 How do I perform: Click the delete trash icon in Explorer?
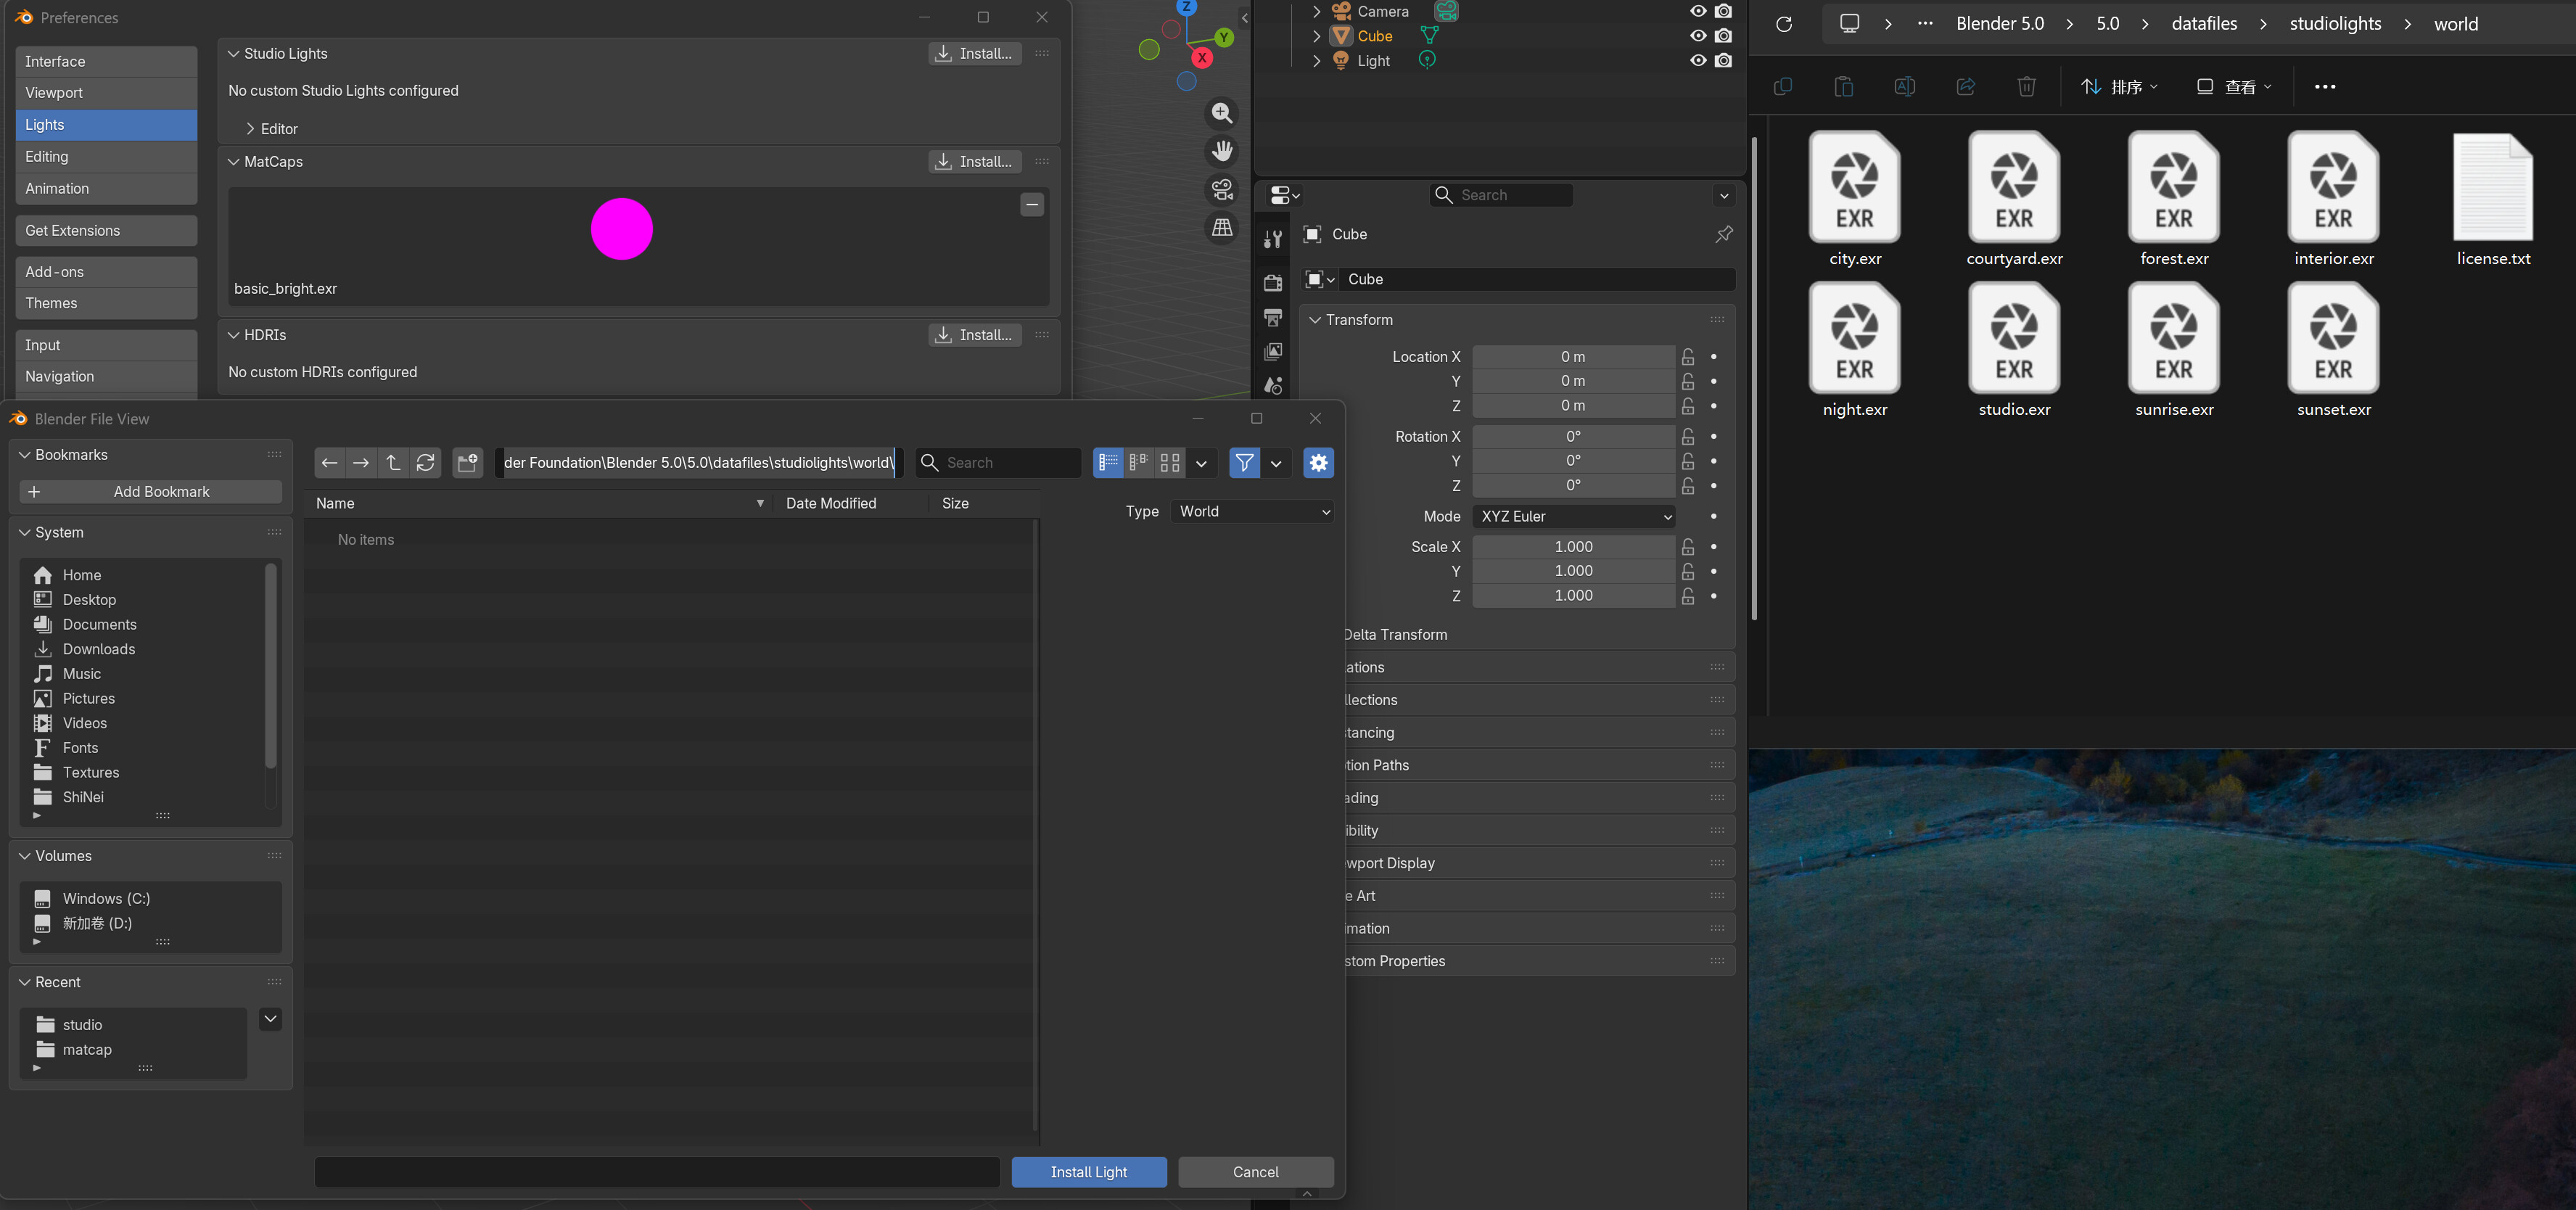tap(2027, 87)
